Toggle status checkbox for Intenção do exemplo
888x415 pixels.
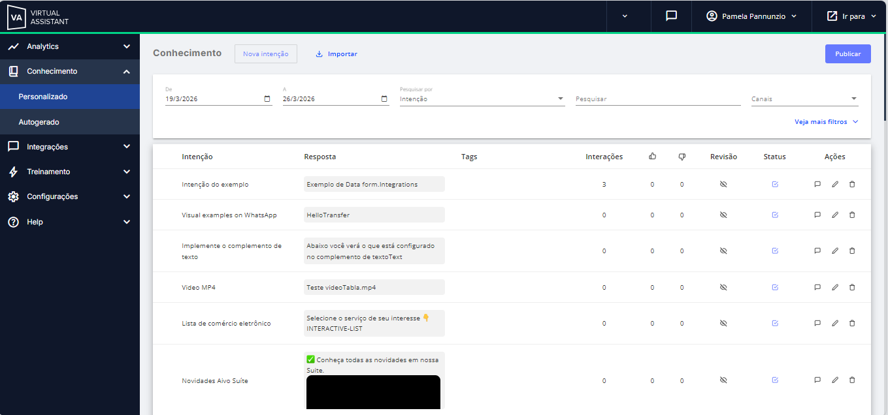[x=775, y=185]
